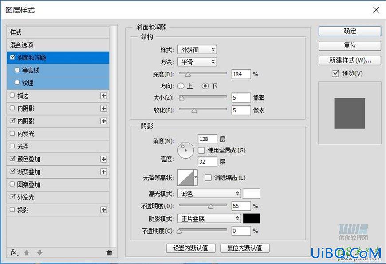
Task: Click the 高度 field showing 32
Action: (x=208, y=162)
